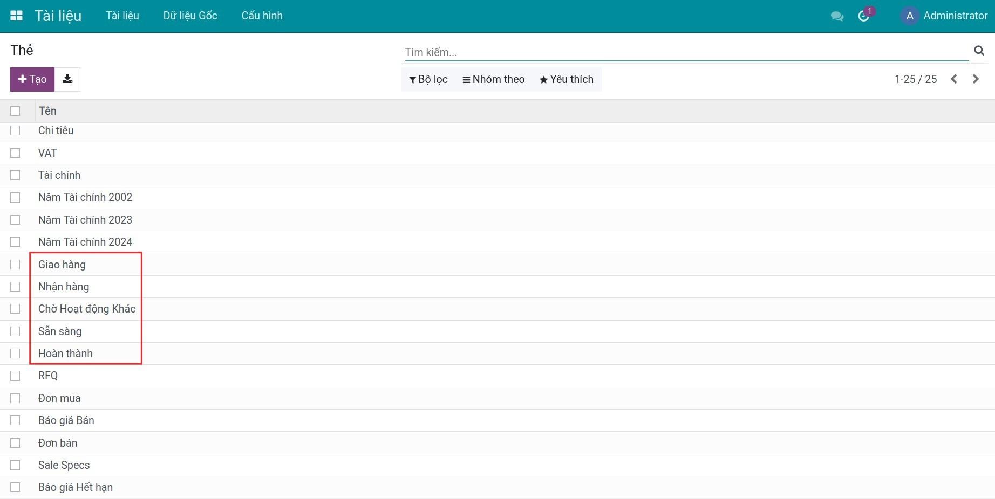Click the import records download icon
Screen dimensions: 995x499
(67, 79)
